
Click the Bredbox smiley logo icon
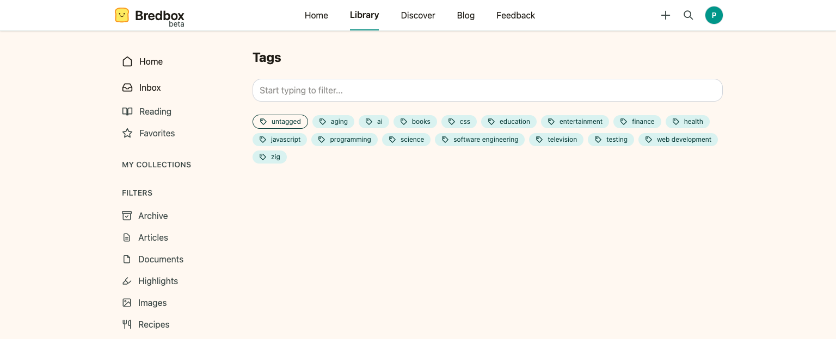[122, 15]
